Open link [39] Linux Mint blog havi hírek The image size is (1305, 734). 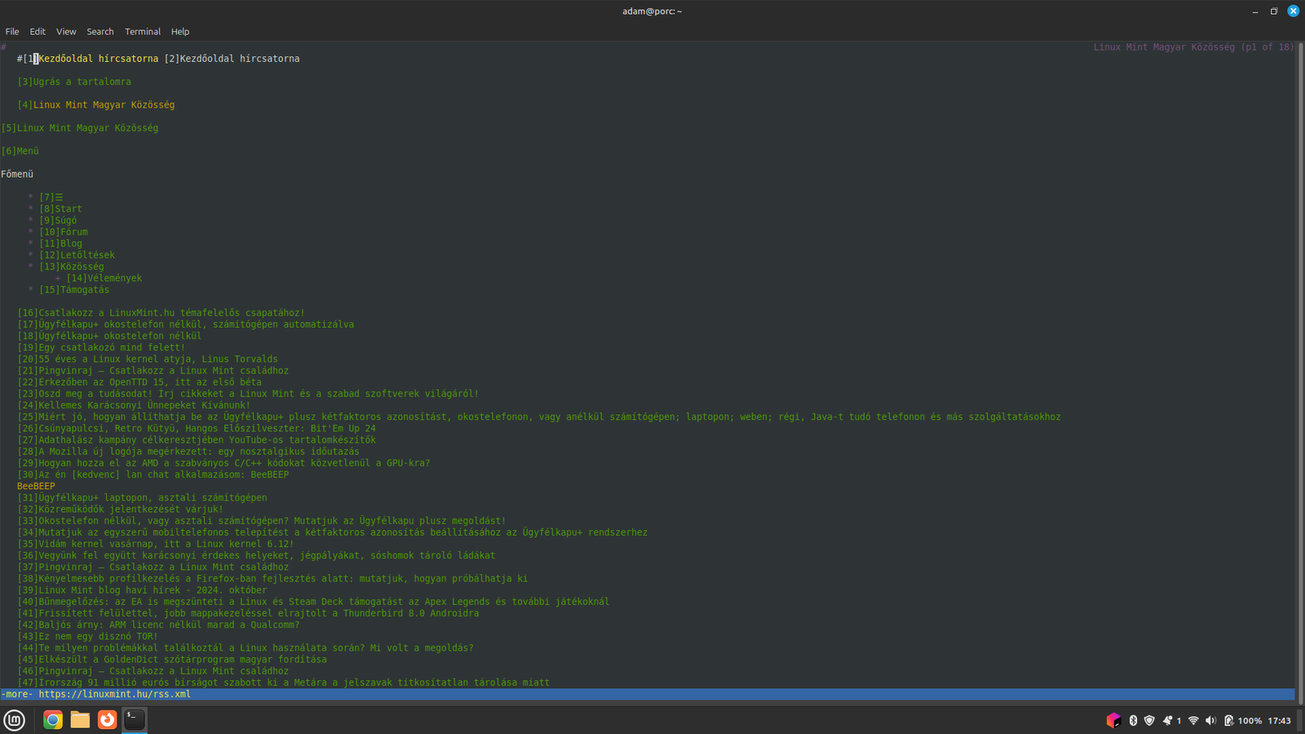point(143,590)
